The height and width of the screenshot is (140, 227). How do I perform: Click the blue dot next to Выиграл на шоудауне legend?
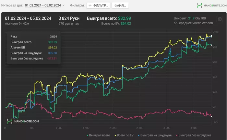[x=139, y=135]
